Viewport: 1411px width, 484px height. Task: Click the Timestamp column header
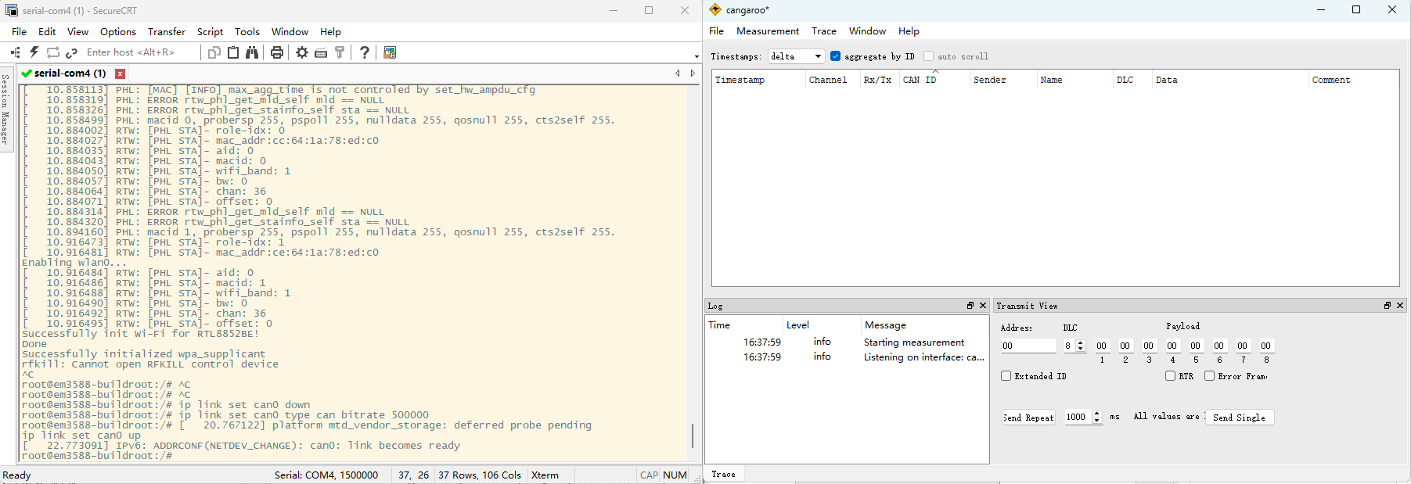[x=758, y=80]
